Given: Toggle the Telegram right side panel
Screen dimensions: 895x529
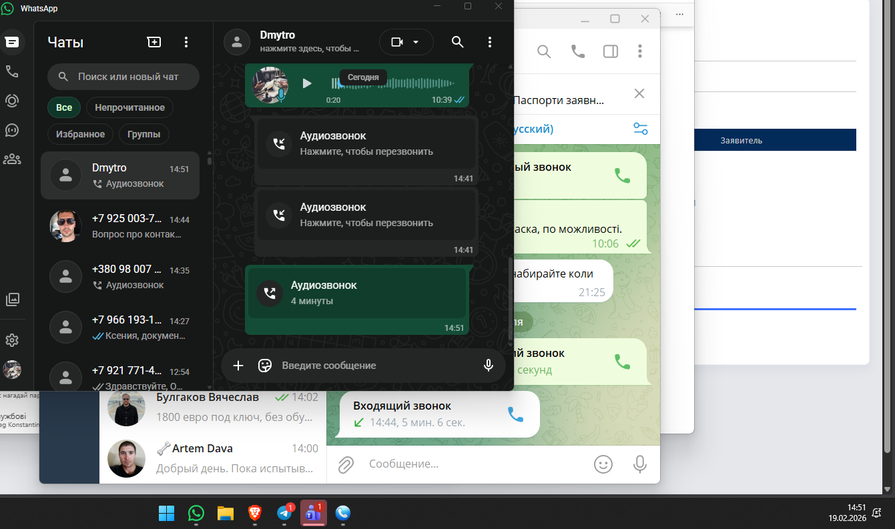Looking at the screenshot, I should (x=611, y=51).
